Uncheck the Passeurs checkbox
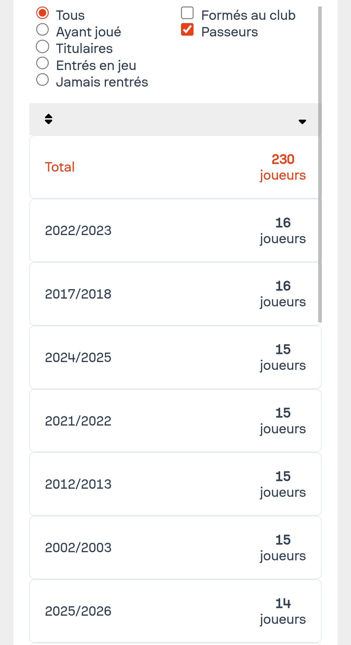The image size is (351, 645). point(187,30)
